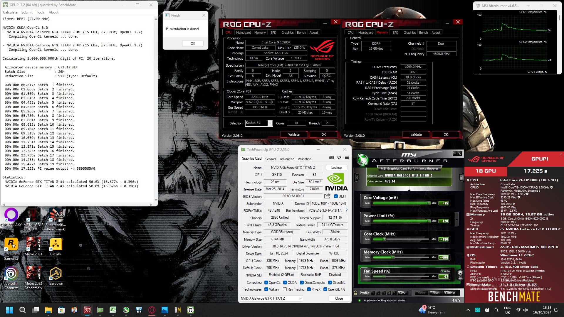Open the Afterburner info (i) side button
Screen dimensions: 564x317
tap(461, 177)
